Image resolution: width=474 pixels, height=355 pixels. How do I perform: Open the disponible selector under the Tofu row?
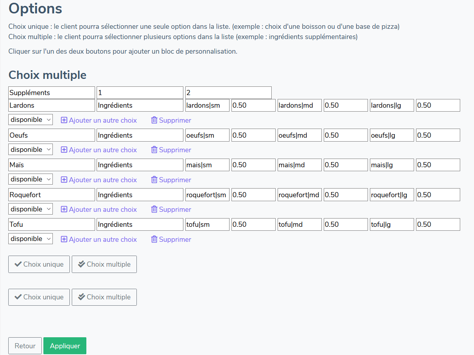(30, 238)
